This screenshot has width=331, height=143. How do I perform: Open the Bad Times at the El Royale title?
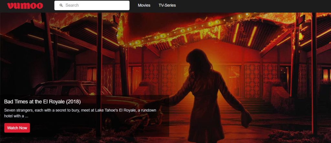click(x=42, y=102)
